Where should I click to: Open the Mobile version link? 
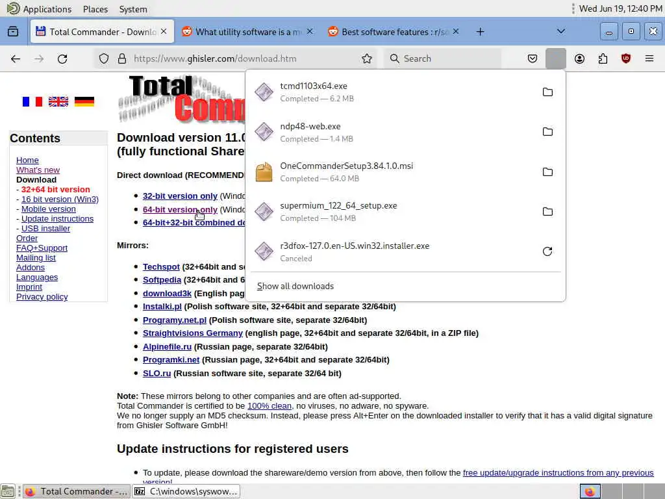coord(48,209)
